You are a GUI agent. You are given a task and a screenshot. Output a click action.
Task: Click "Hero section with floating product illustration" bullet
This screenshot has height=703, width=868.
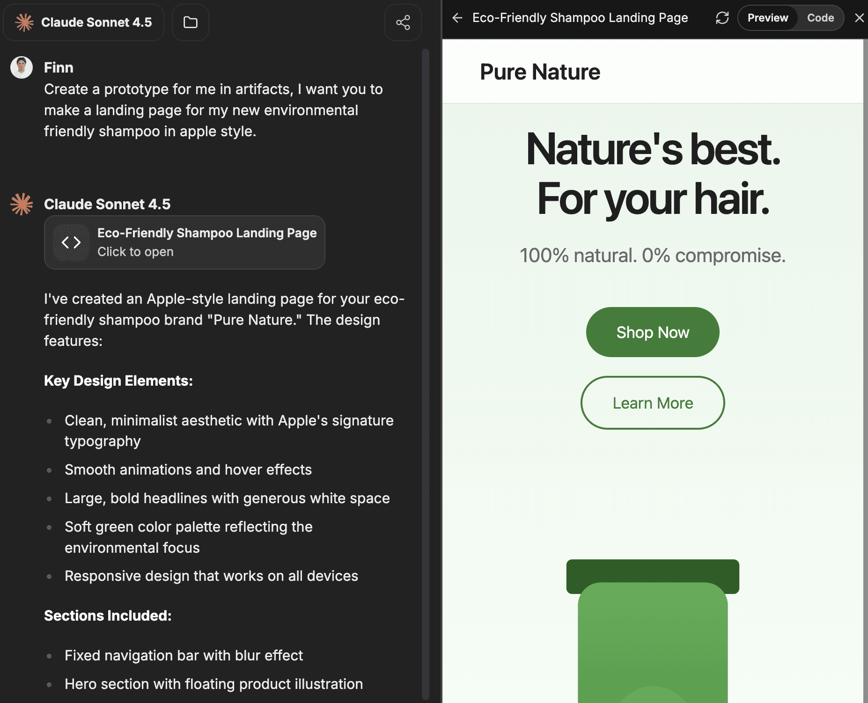(213, 684)
